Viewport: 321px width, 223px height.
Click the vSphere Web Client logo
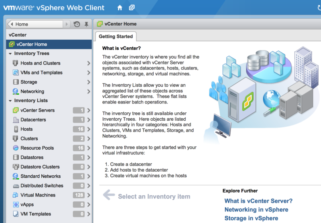tap(54, 8)
